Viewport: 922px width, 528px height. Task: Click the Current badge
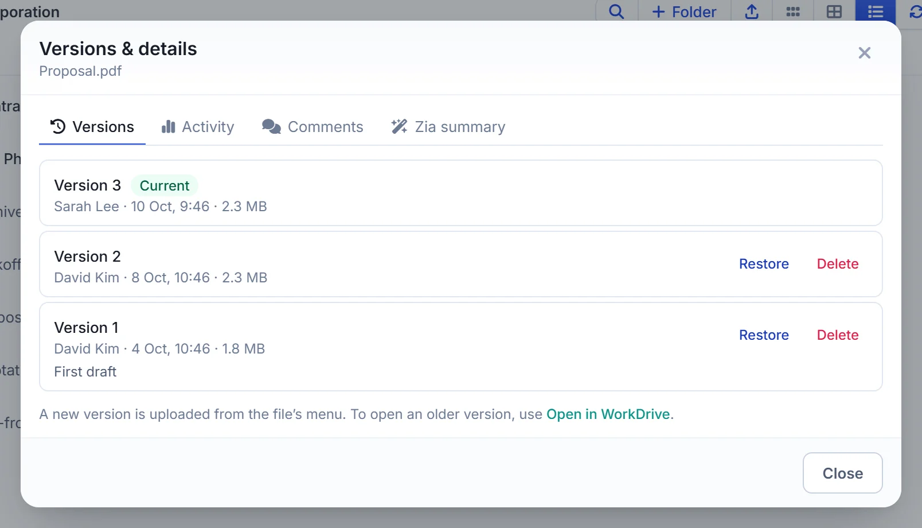point(165,185)
